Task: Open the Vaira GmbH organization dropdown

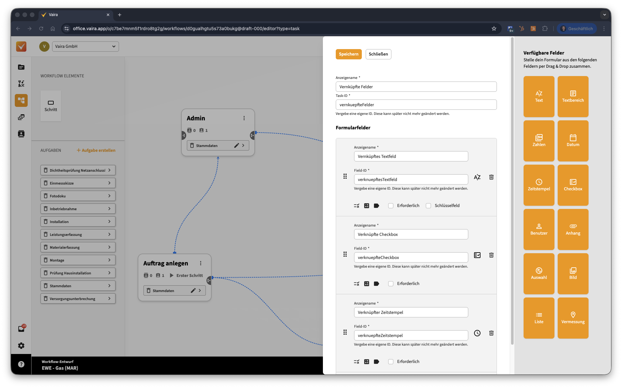Action: 85,46
